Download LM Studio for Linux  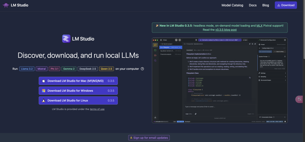click(78, 101)
